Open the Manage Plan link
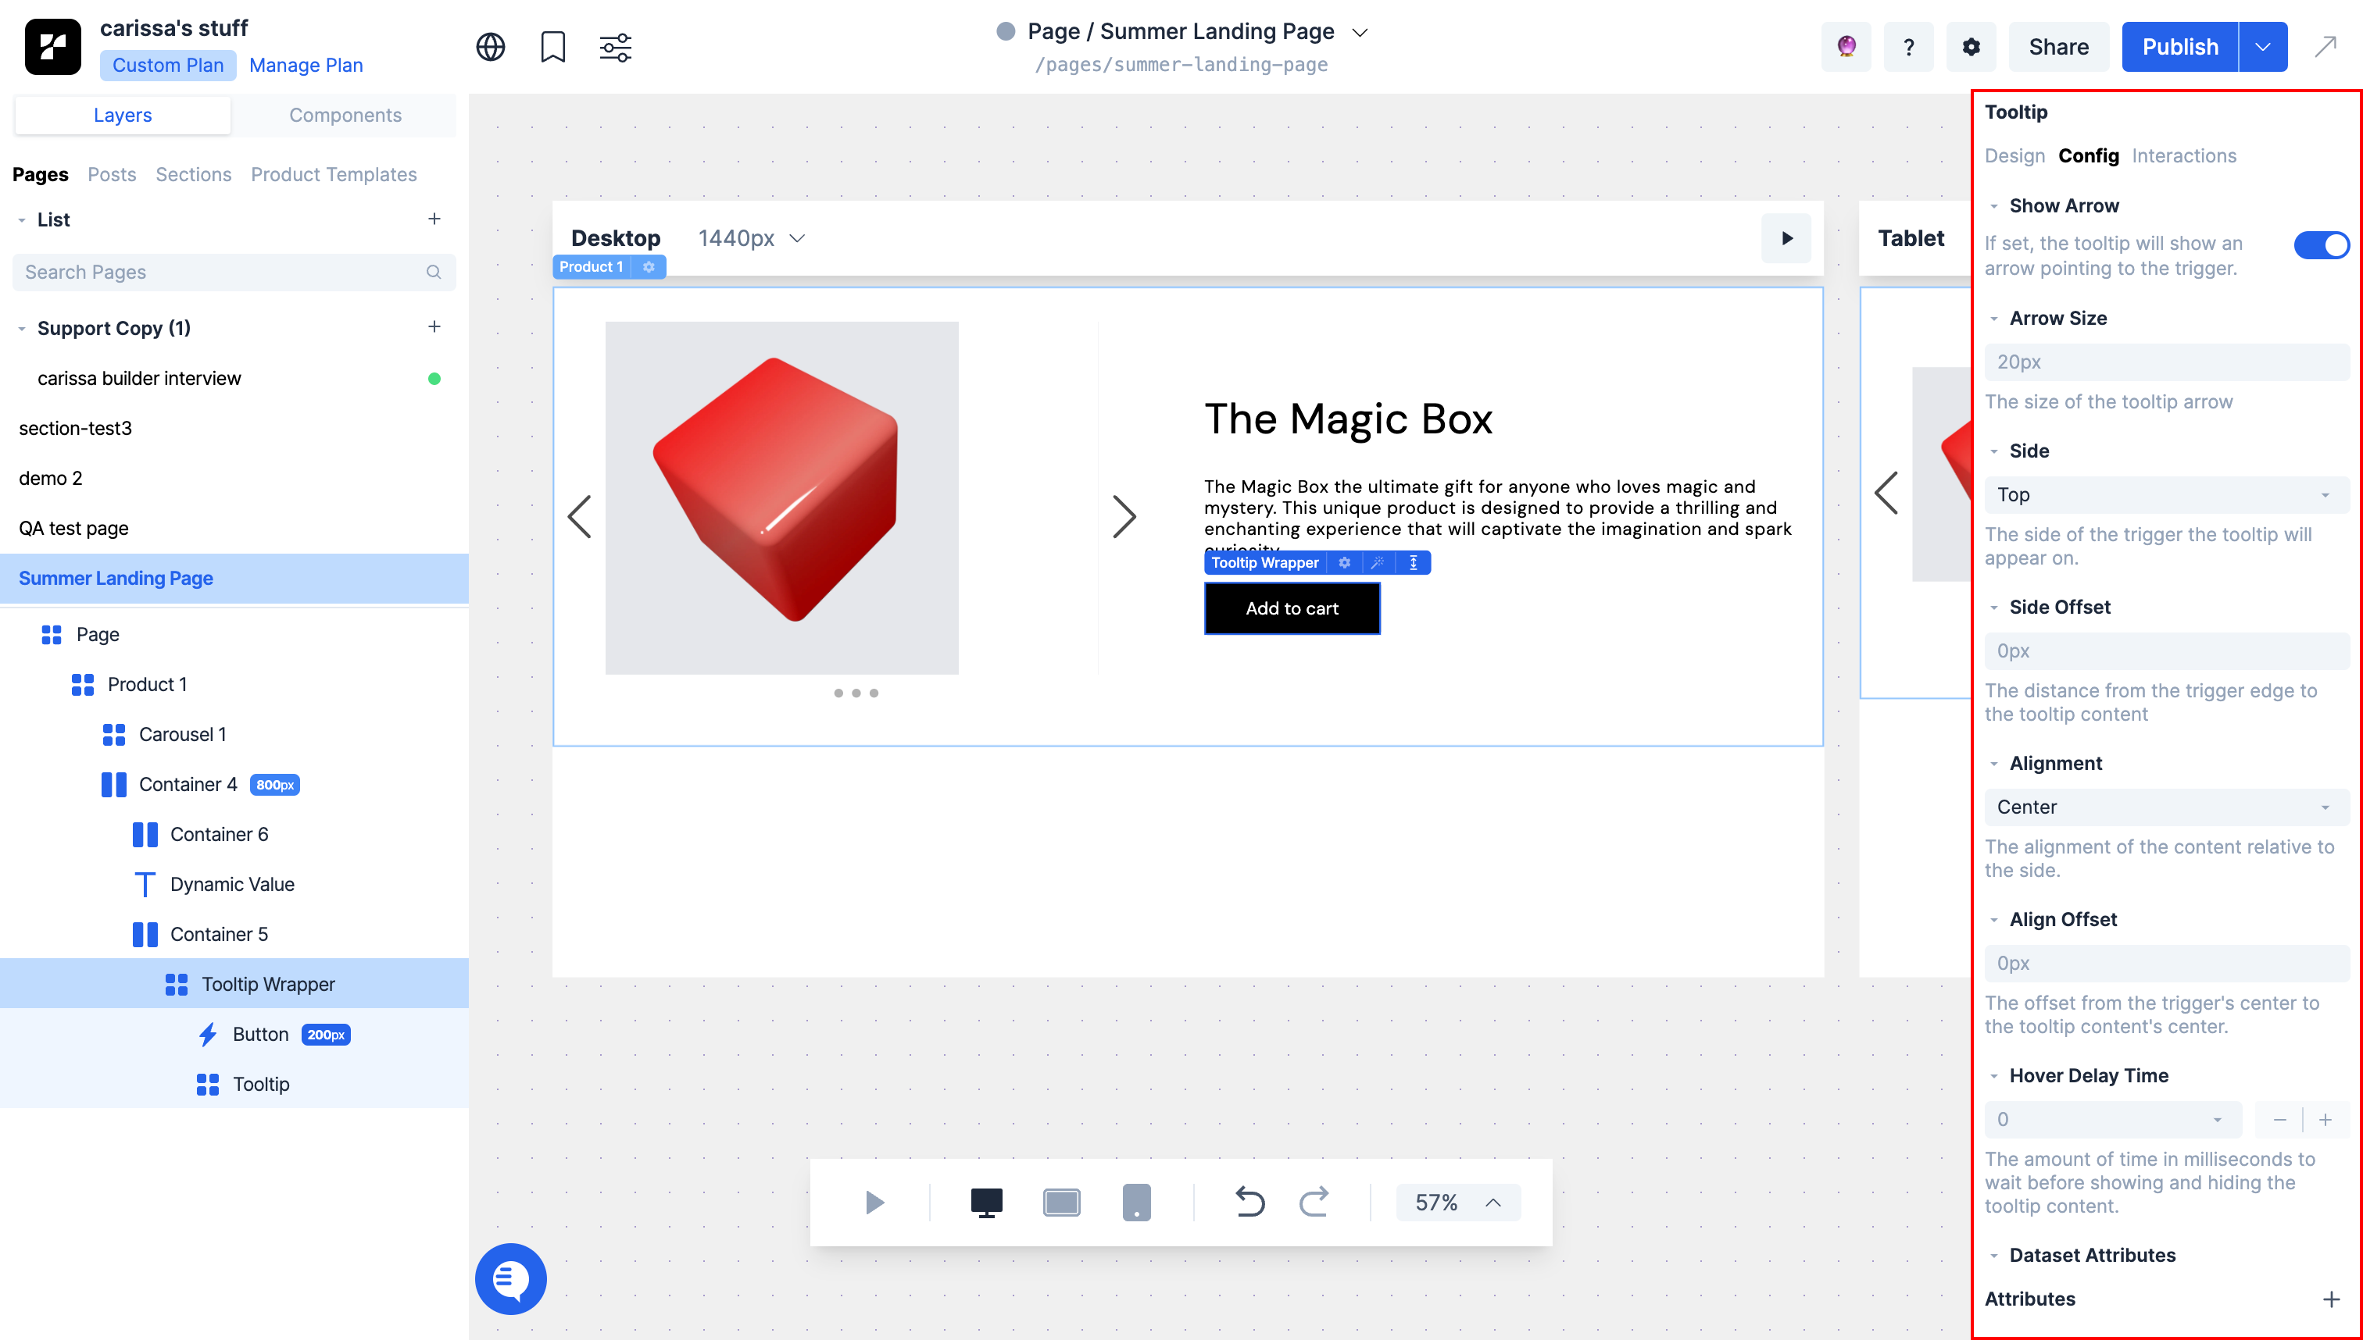The image size is (2363, 1340). (306, 66)
